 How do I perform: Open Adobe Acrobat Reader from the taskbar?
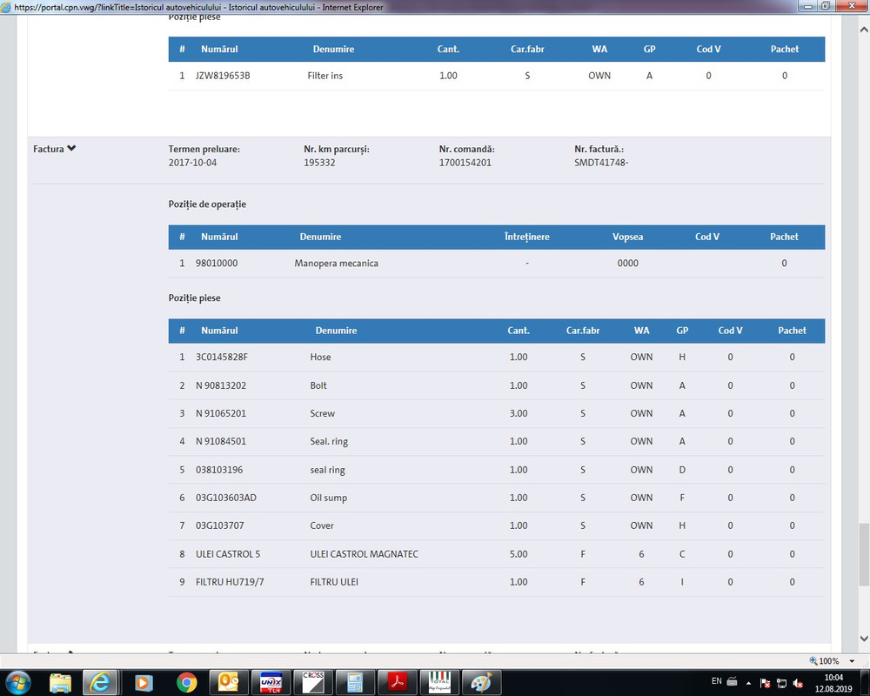[398, 683]
